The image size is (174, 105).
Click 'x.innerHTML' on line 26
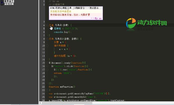click(55, 100)
